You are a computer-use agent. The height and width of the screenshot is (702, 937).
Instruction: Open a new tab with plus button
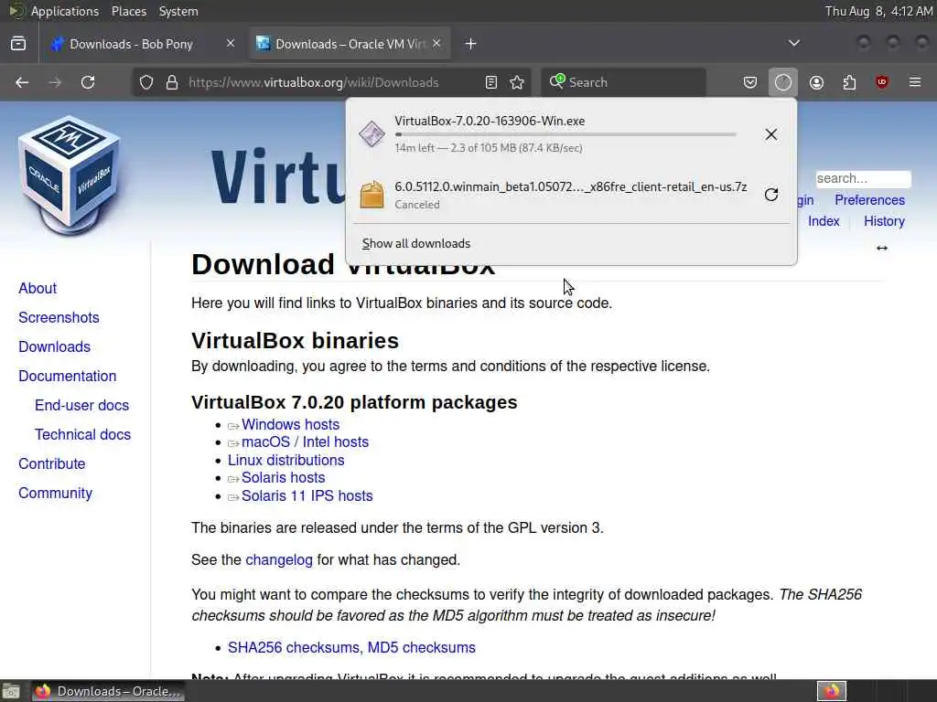[471, 44]
